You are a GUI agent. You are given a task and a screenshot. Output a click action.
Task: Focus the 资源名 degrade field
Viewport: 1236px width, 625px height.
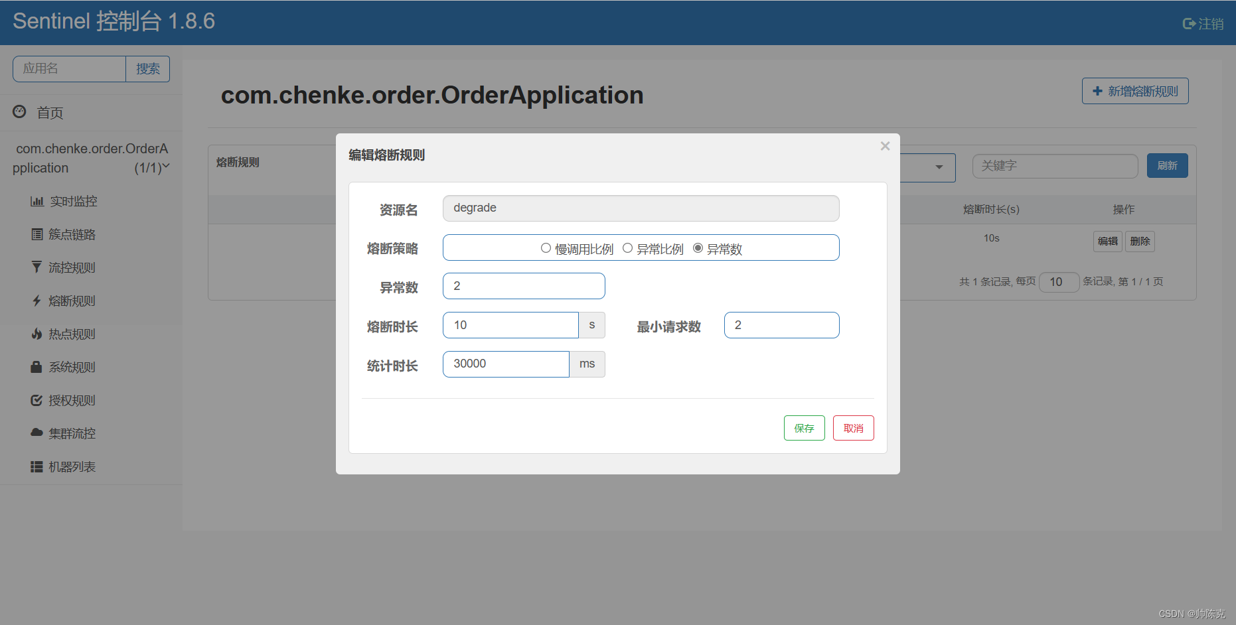pos(641,208)
